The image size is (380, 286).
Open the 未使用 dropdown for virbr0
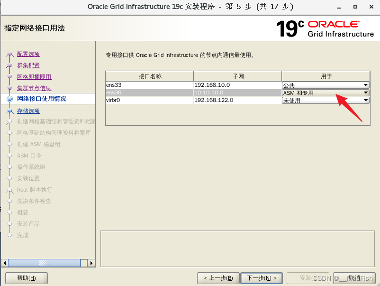pyautogui.click(x=326, y=100)
